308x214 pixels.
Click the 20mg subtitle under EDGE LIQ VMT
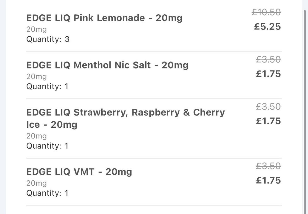(37, 183)
